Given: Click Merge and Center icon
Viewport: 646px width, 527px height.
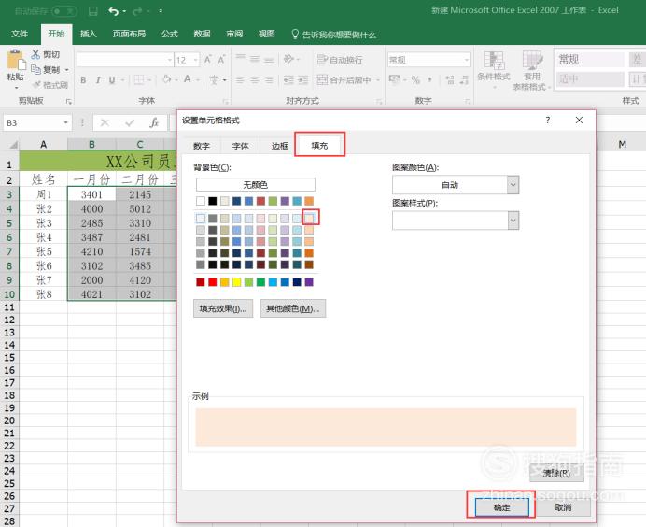Looking at the screenshot, I should [x=322, y=79].
